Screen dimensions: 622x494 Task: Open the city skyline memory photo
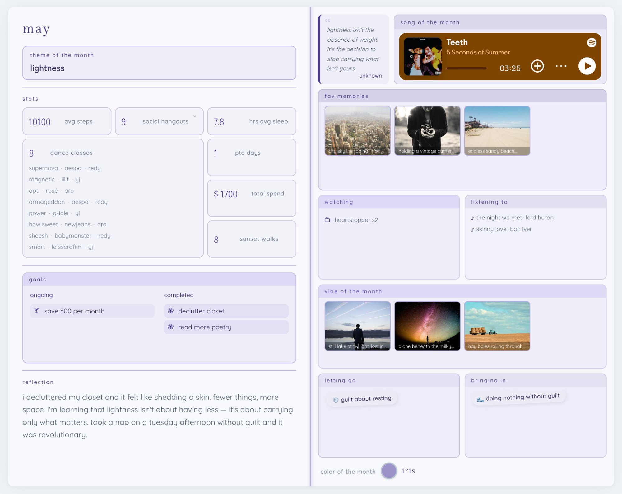coord(357,131)
